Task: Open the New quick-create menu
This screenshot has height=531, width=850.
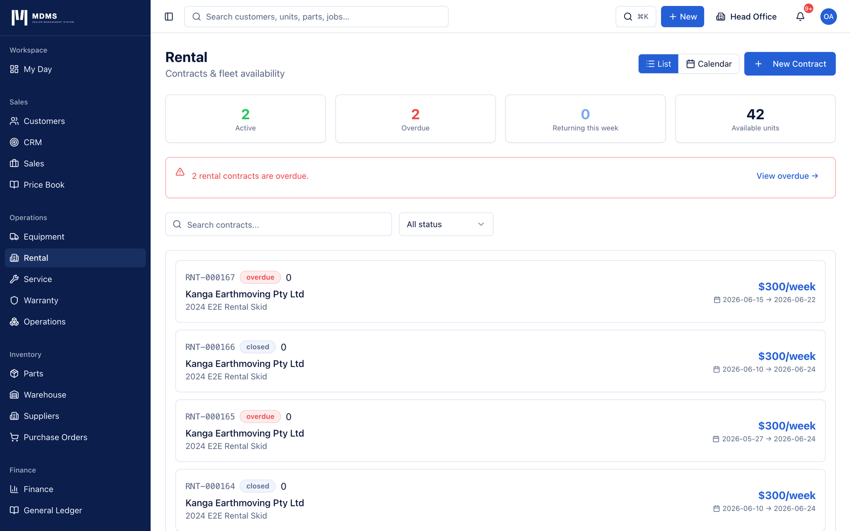Action: pyautogui.click(x=682, y=17)
